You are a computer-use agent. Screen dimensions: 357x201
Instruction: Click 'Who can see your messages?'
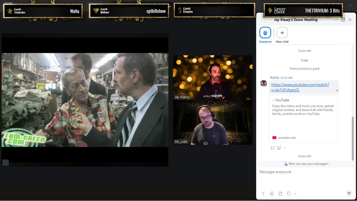(x=308, y=164)
